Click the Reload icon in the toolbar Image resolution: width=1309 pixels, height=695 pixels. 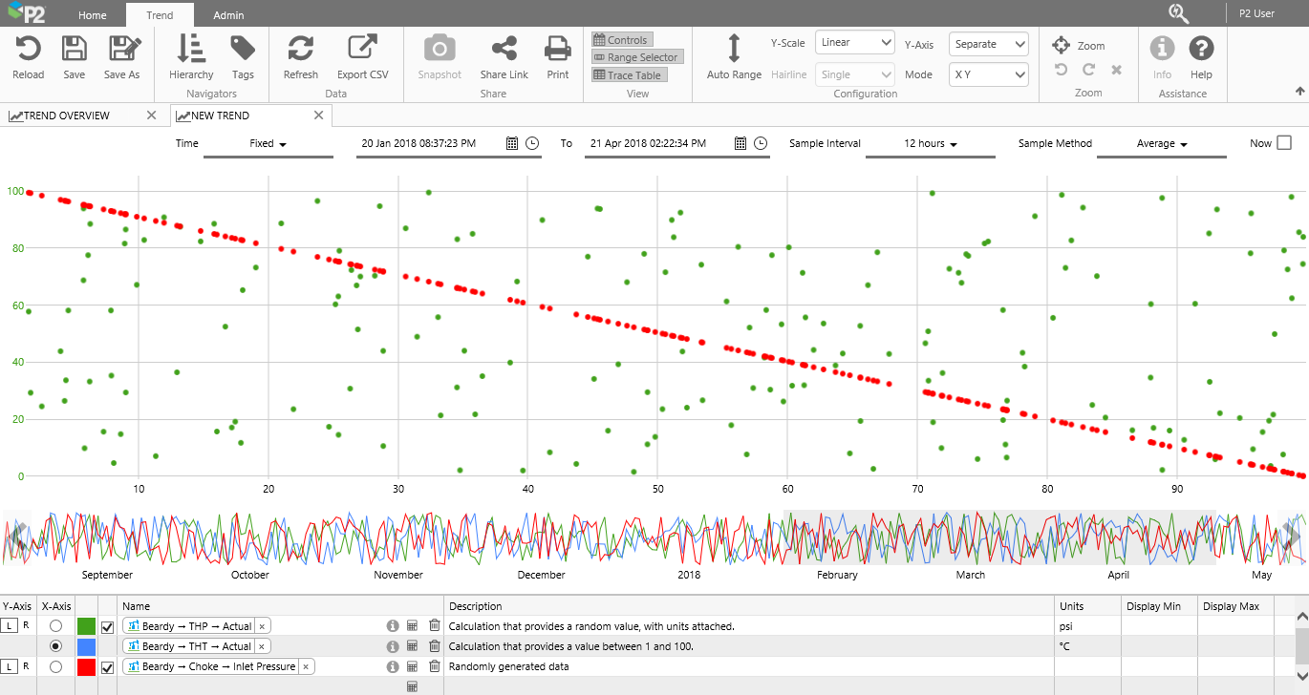pos(28,49)
